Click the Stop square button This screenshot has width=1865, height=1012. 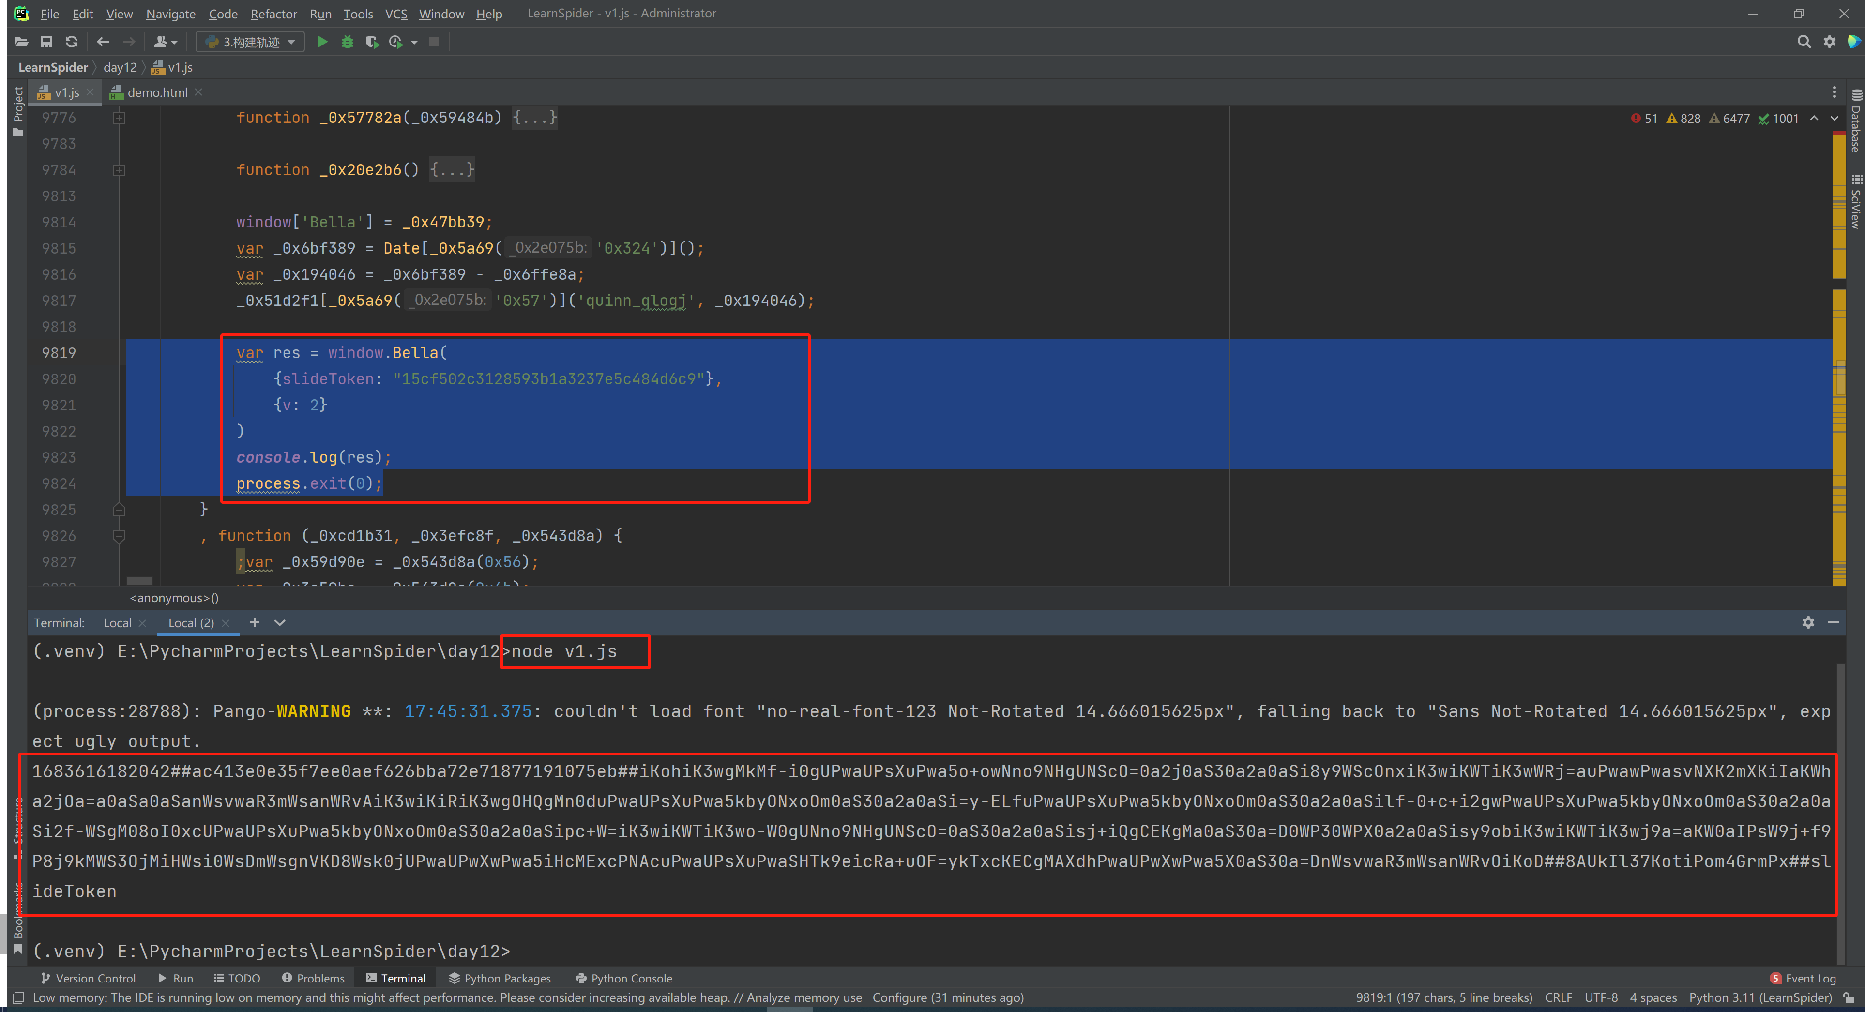click(434, 42)
